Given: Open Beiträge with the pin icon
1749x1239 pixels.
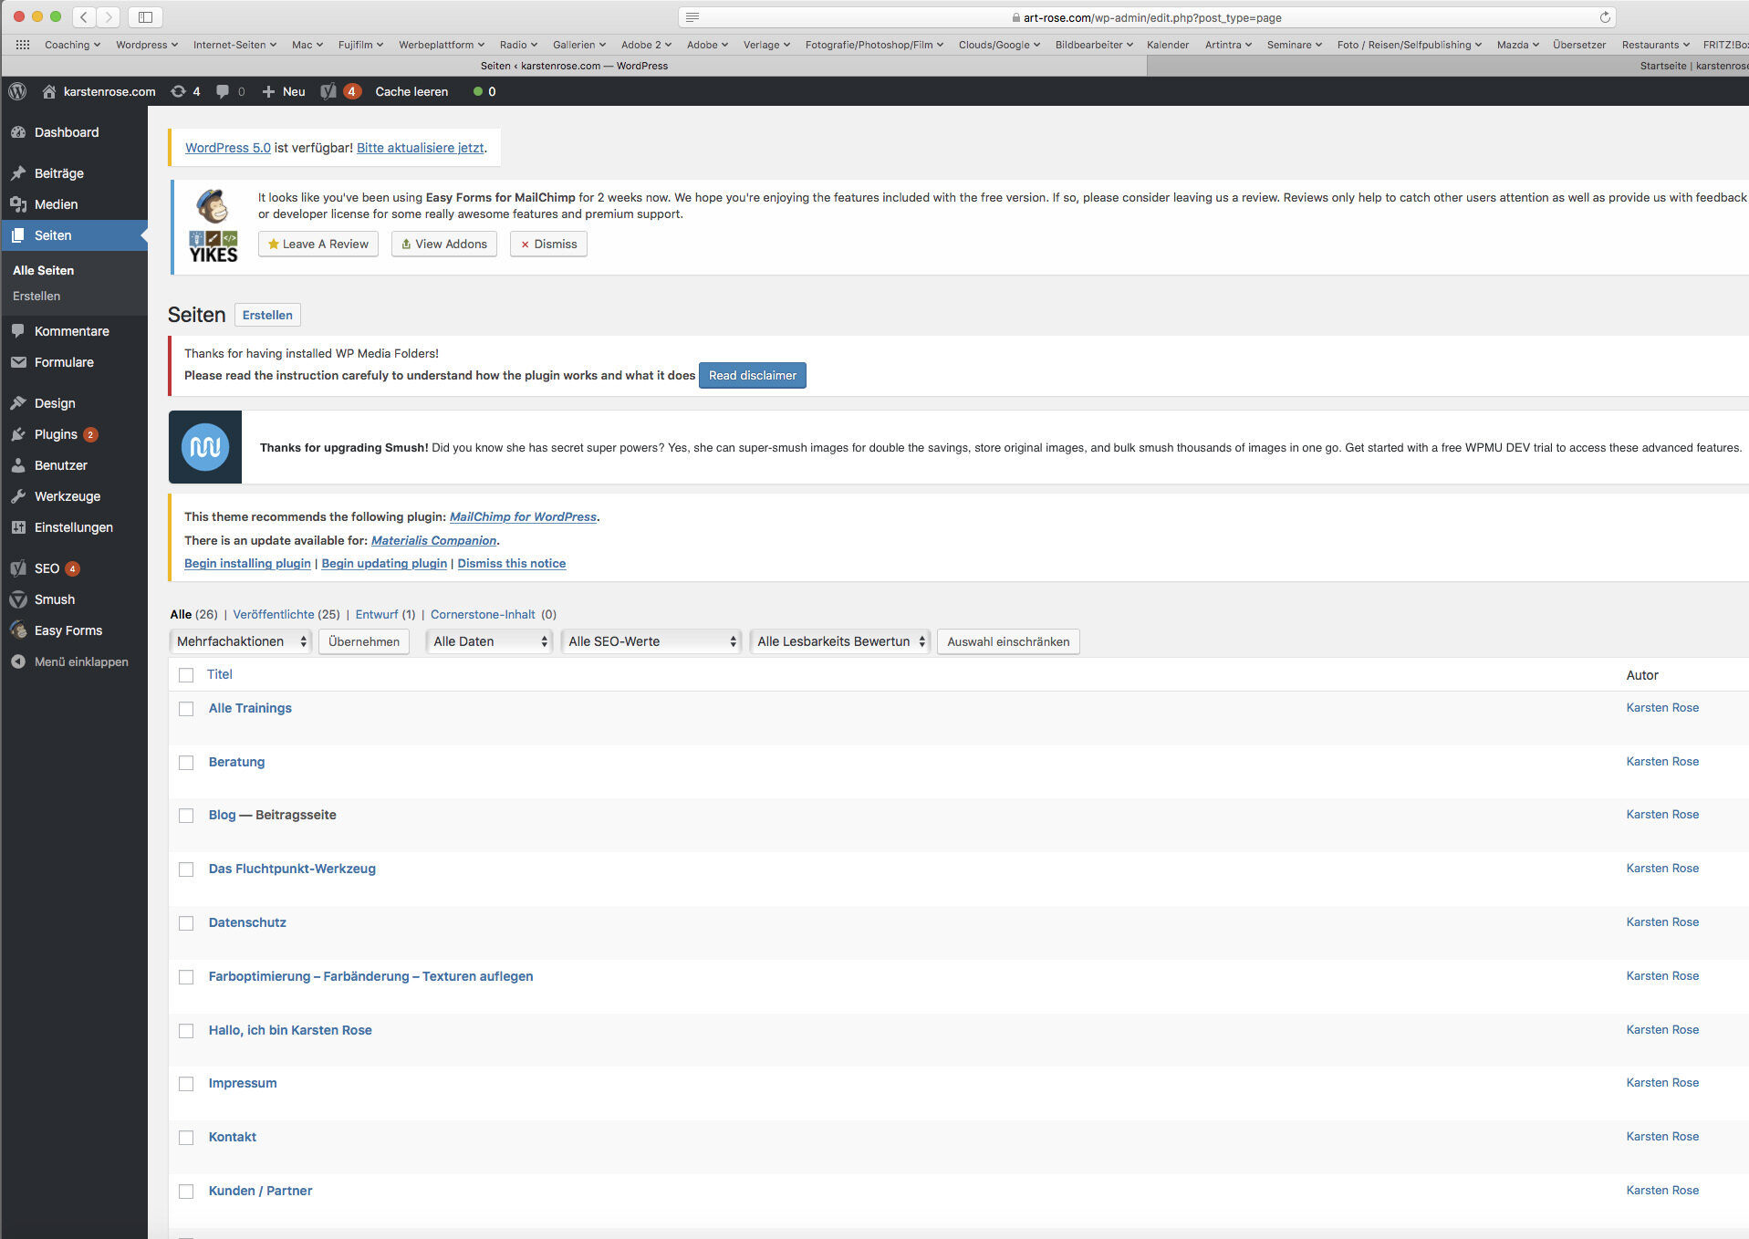Looking at the screenshot, I should 59,173.
